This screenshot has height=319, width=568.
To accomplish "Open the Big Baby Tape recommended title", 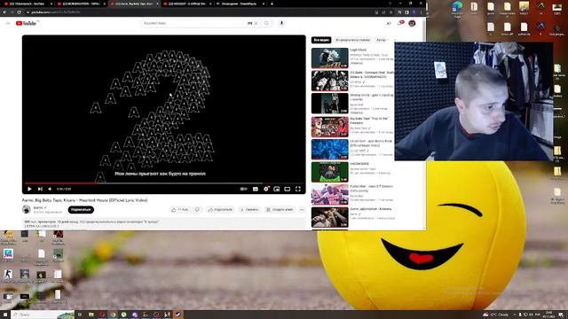I will [x=369, y=121].
